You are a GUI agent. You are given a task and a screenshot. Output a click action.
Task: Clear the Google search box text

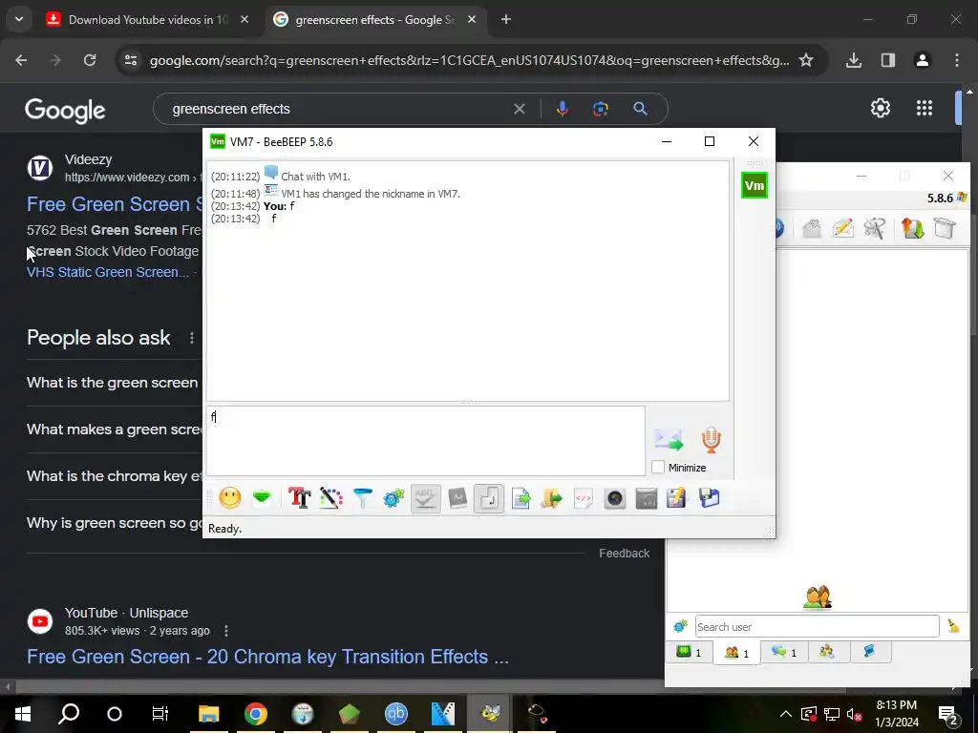pos(519,109)
